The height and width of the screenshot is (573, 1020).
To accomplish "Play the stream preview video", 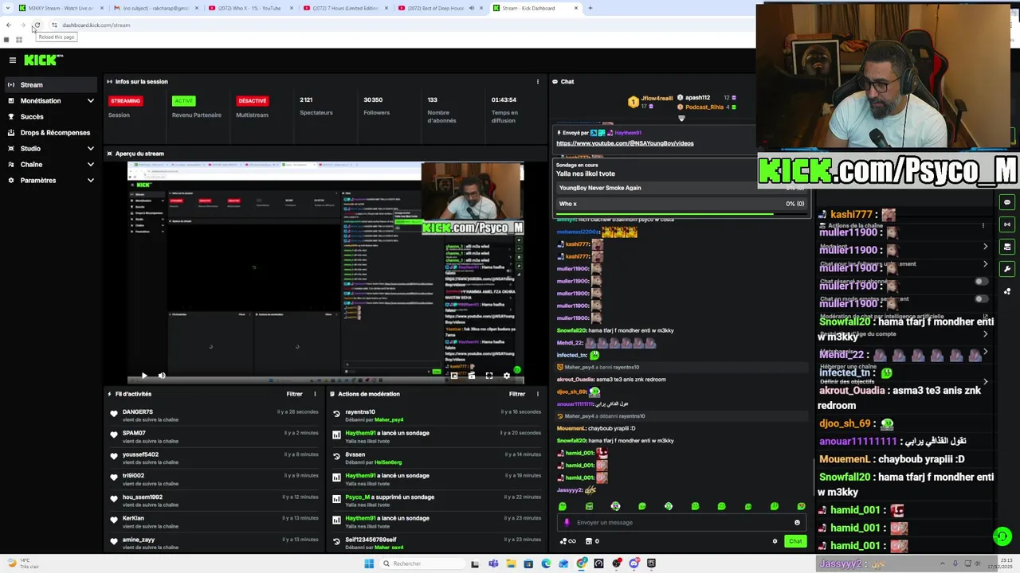I will pos(144,375).
